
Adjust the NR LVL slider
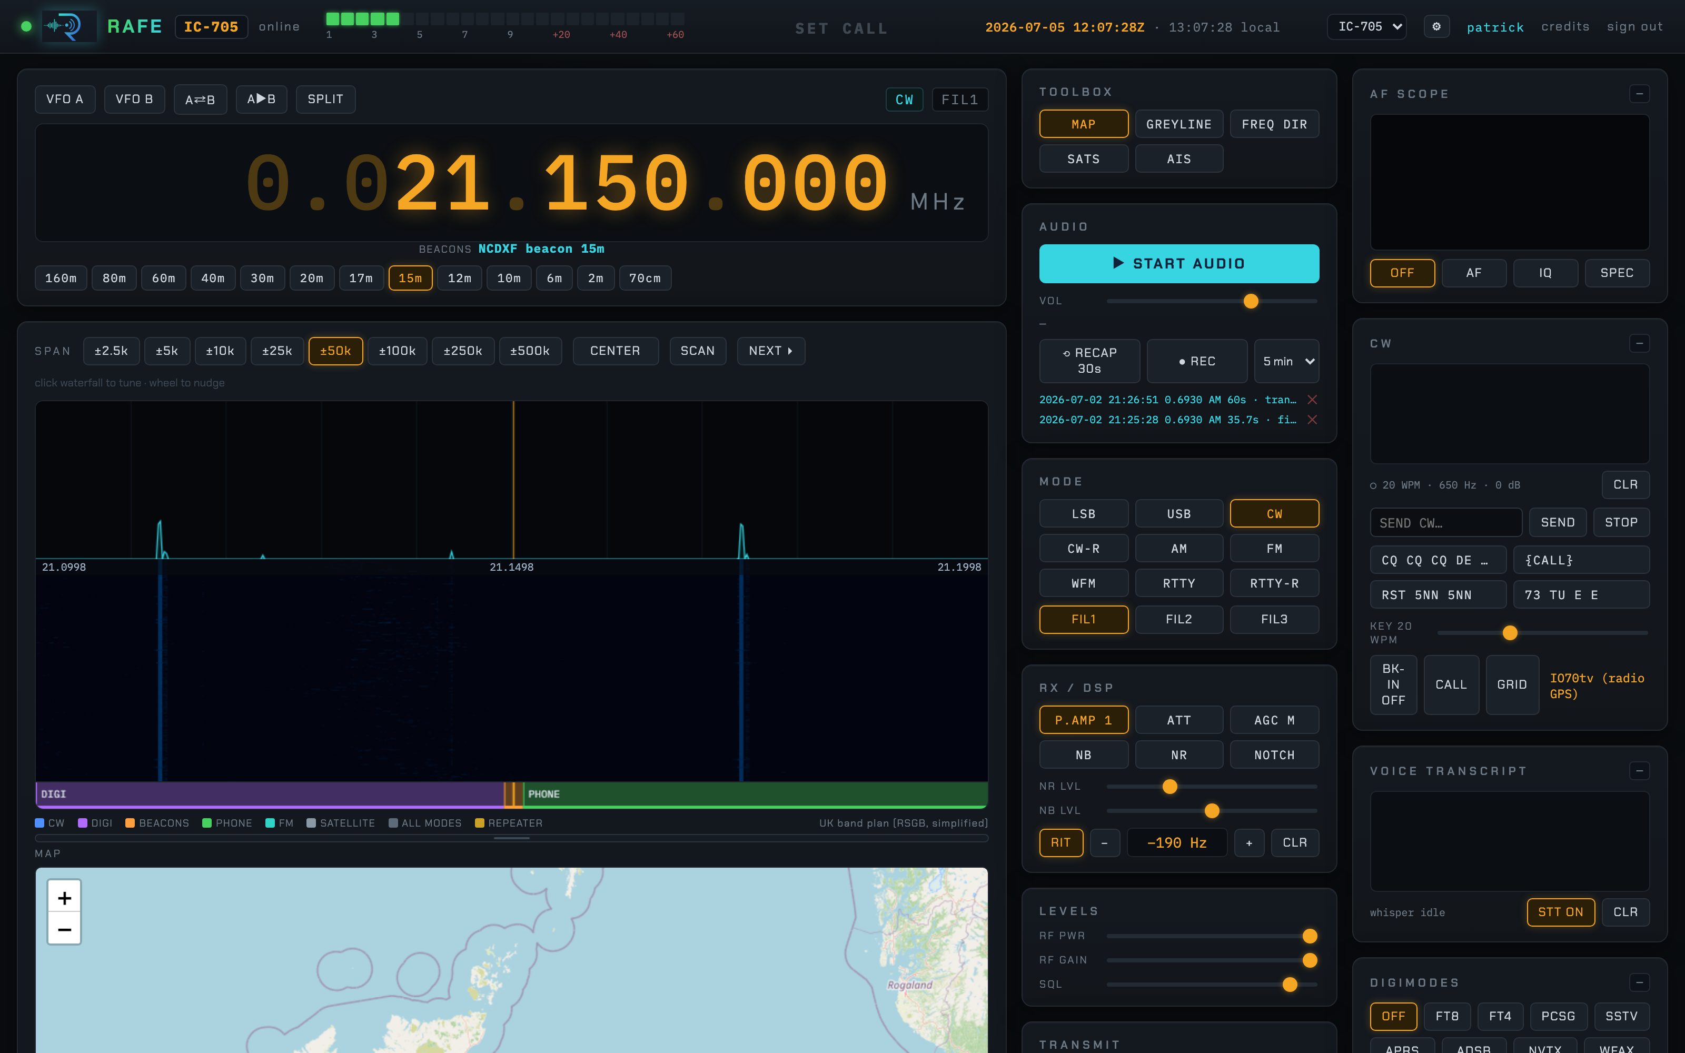pyautogui.click(x=1212, y=786)
